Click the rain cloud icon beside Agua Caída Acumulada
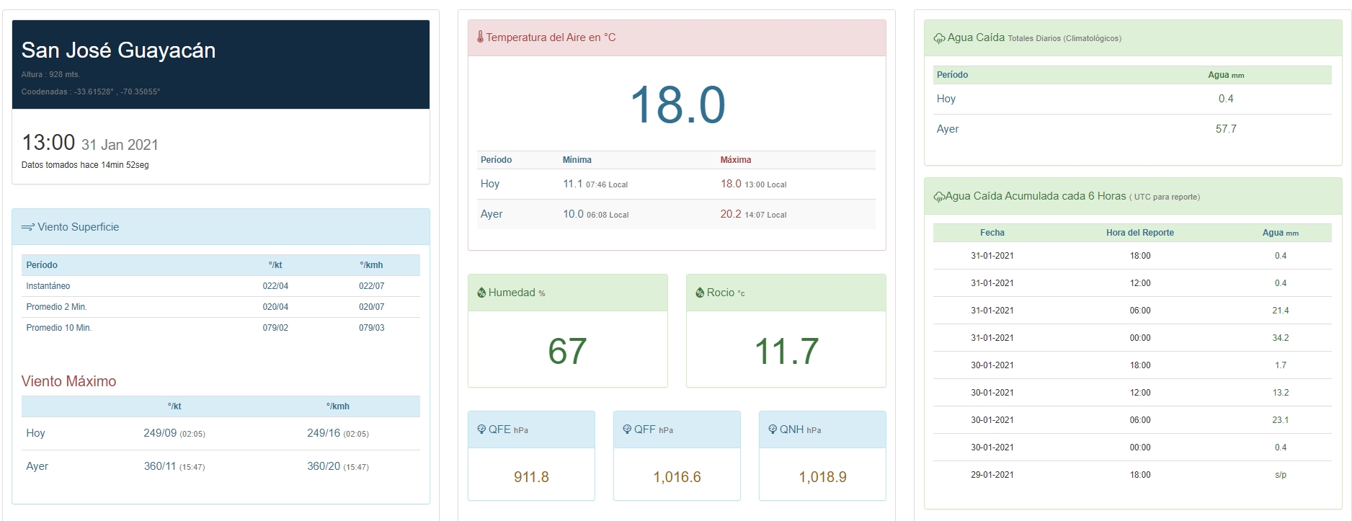1352x521 pixels. [939, 197]
